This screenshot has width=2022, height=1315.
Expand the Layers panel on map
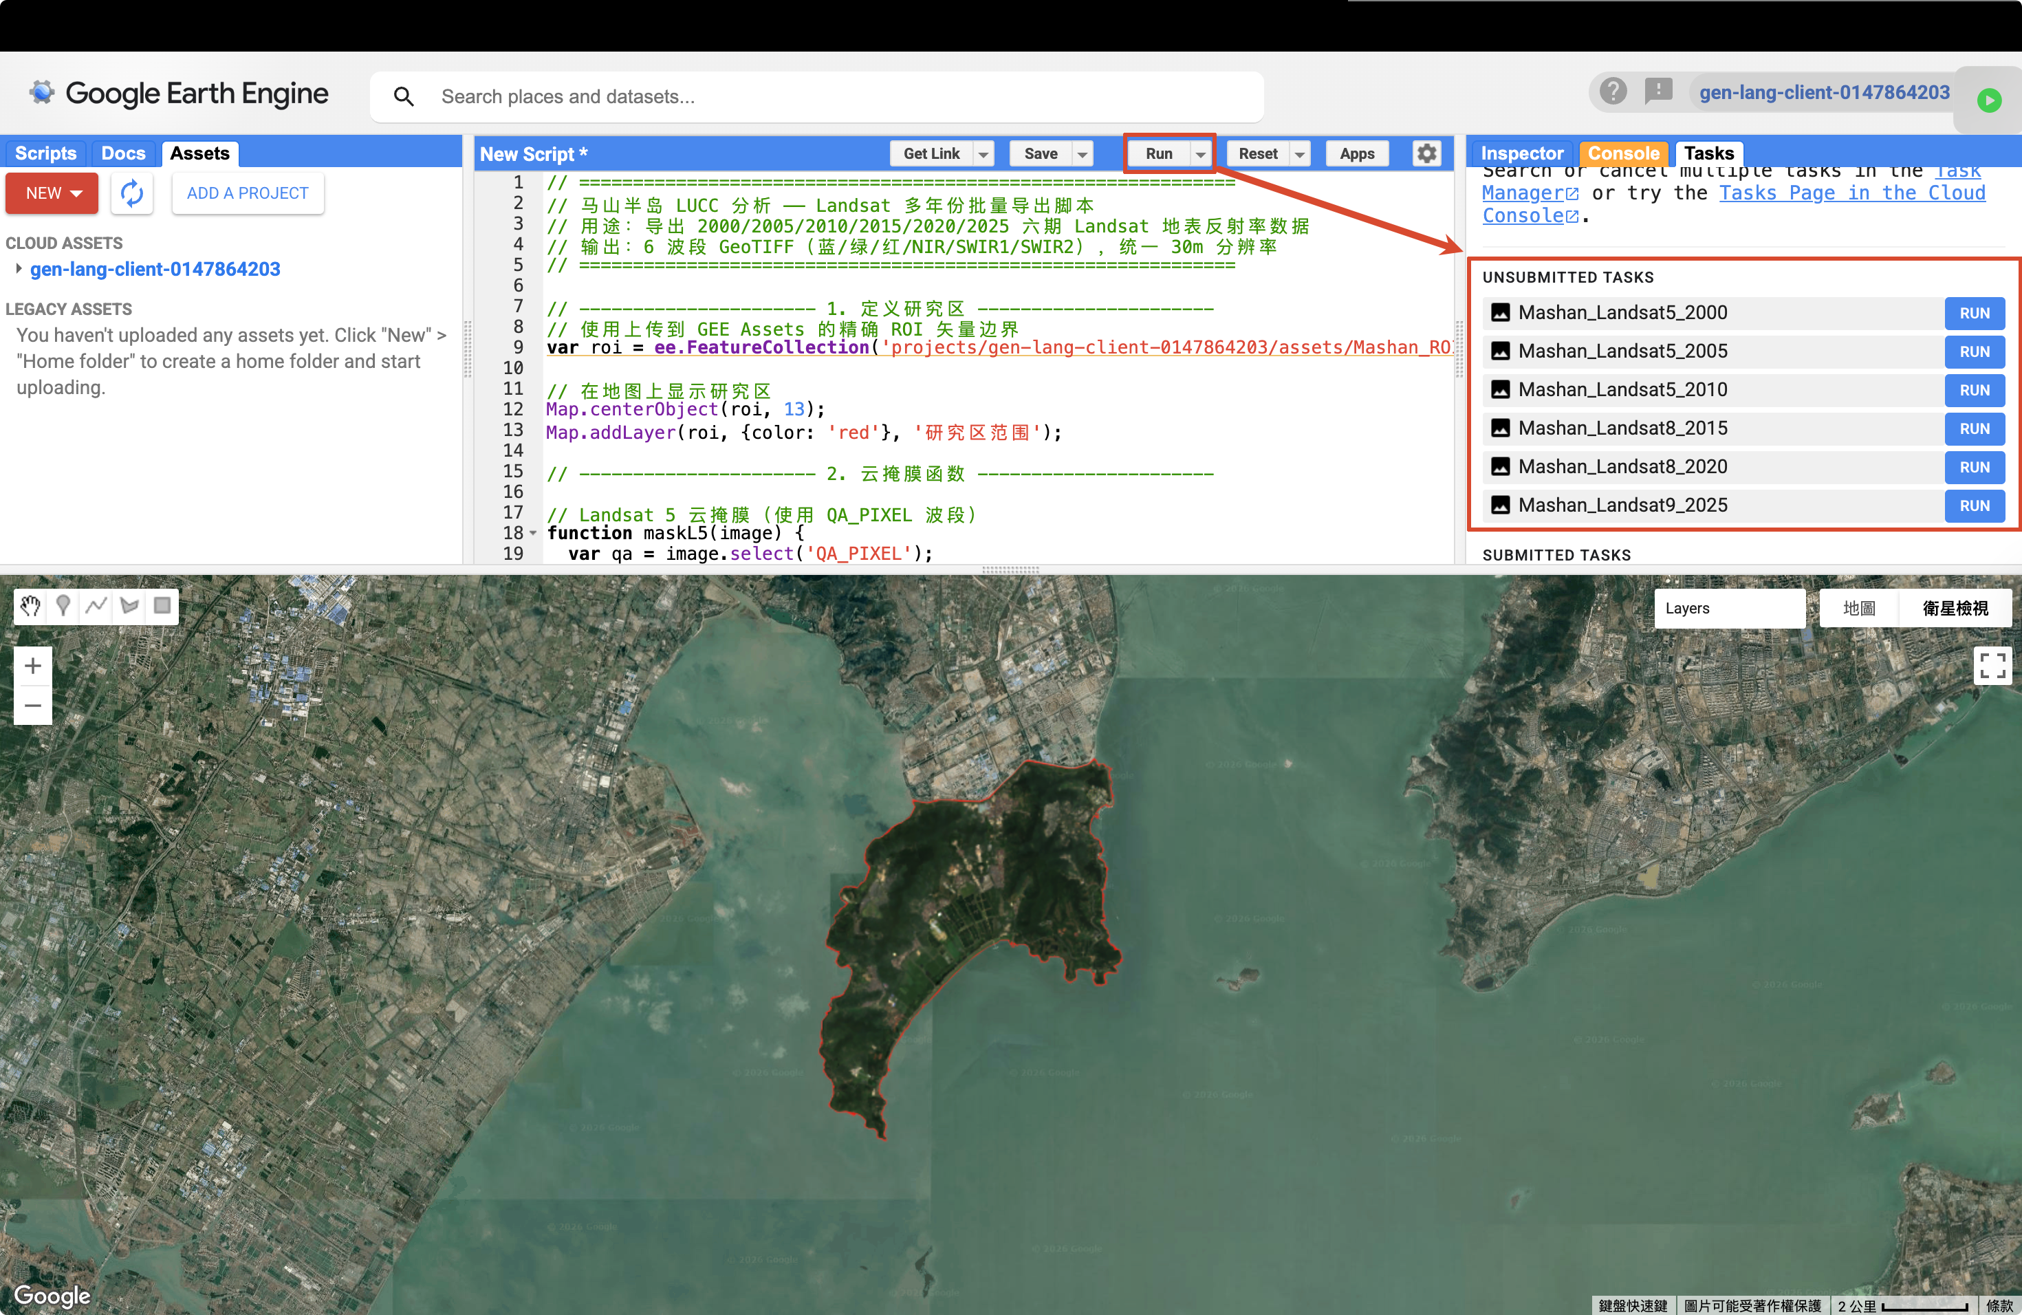1729,608
